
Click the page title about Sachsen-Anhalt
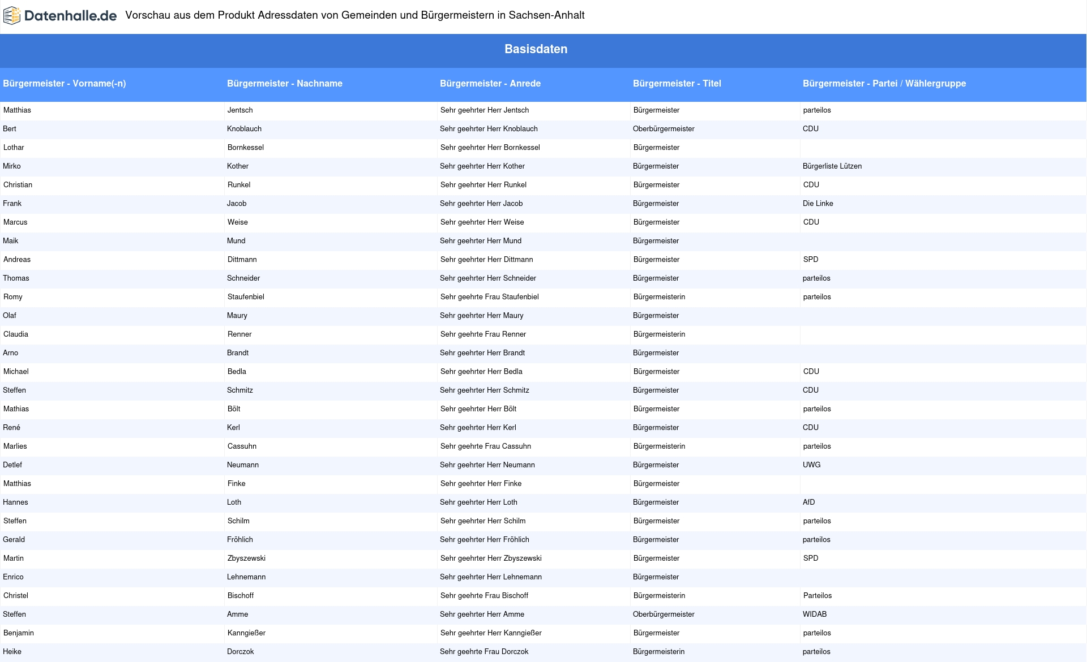coord(355,15)
